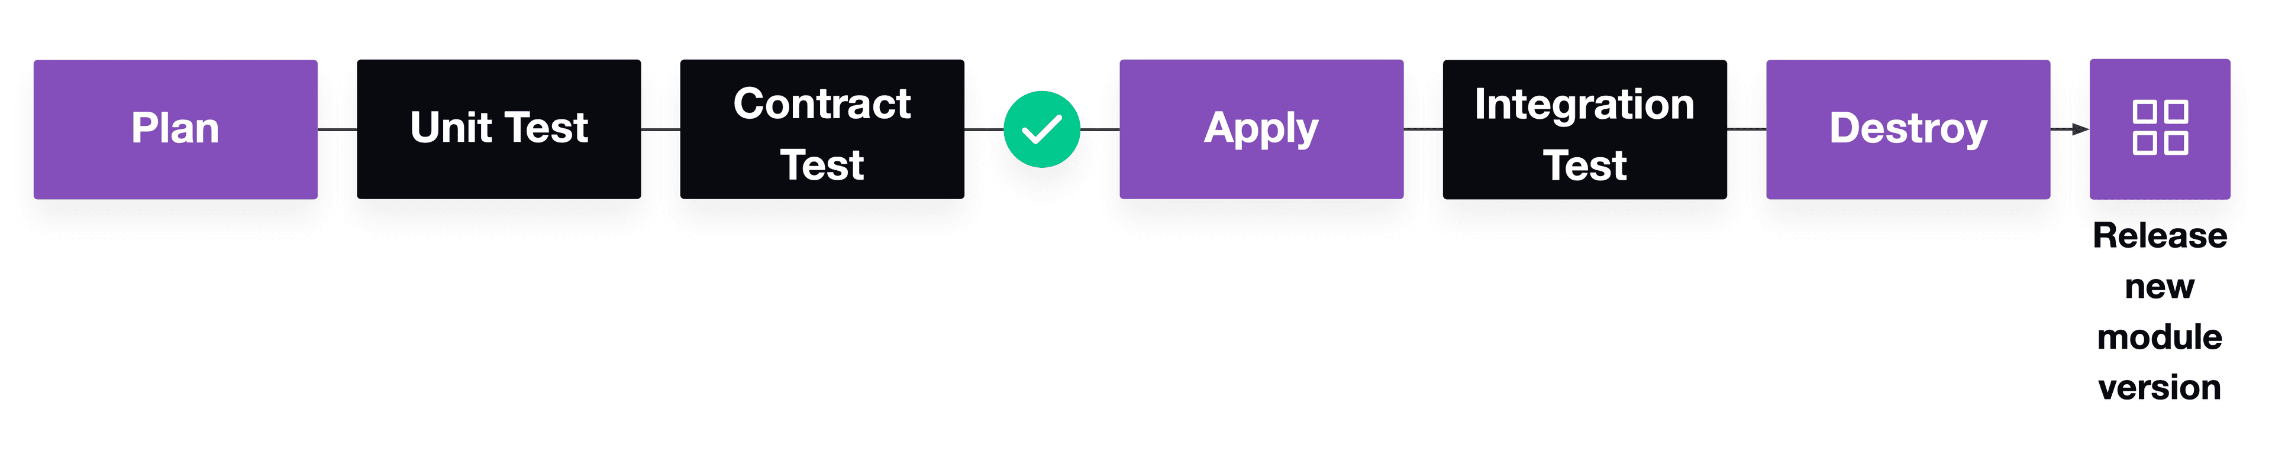Select the black Unit Test stage
This screenshot has width=2272, height=461.
click(498, 129)
